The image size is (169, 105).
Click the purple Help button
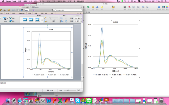pyautogui.click(x=34, y=10)
